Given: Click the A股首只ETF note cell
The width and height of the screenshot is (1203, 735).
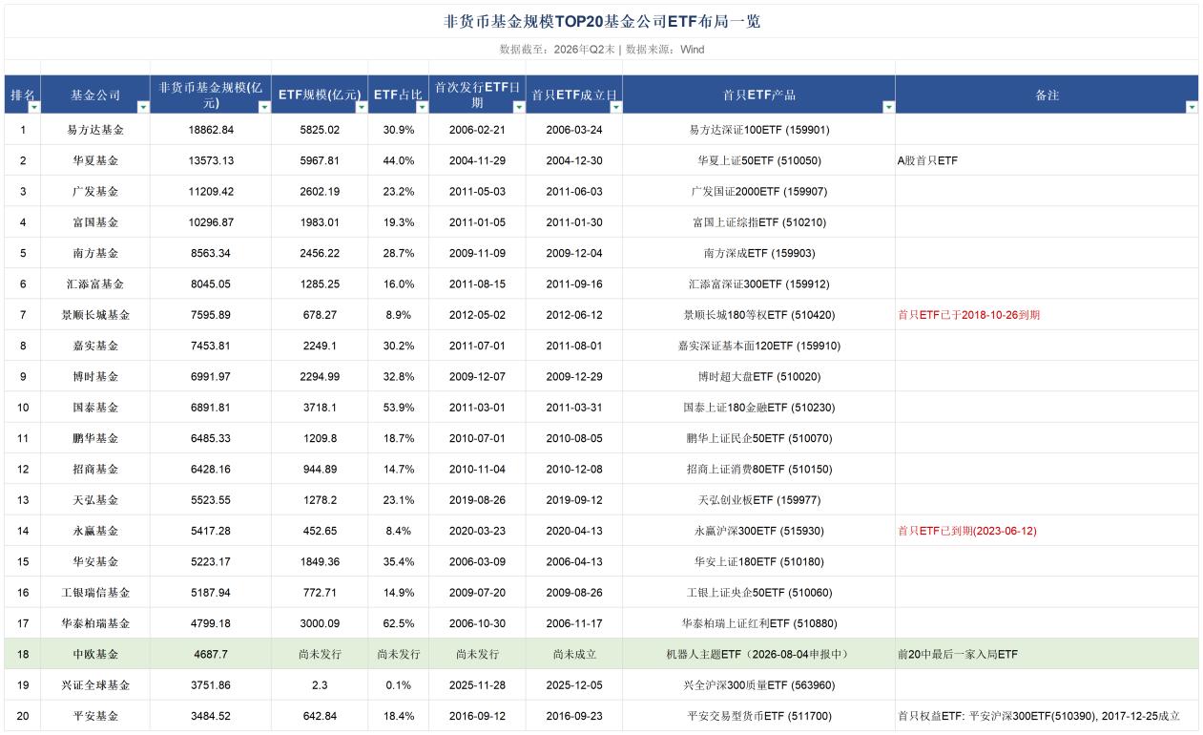Looking at the screenshot, I should [x=1047, y=160].
